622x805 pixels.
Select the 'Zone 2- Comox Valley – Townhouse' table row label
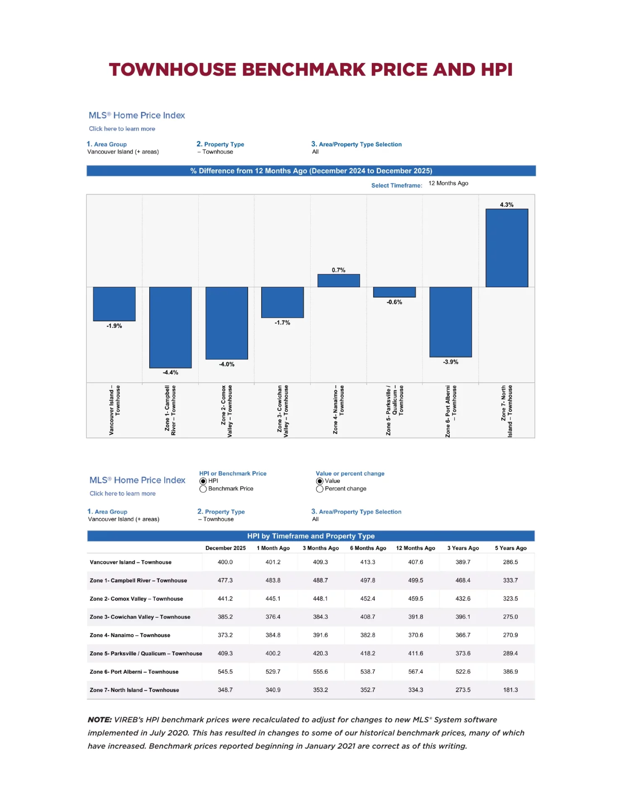click(x=136, y=599)
